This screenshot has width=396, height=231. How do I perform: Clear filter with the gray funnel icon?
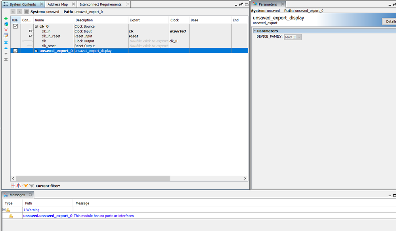pos(32,185)
